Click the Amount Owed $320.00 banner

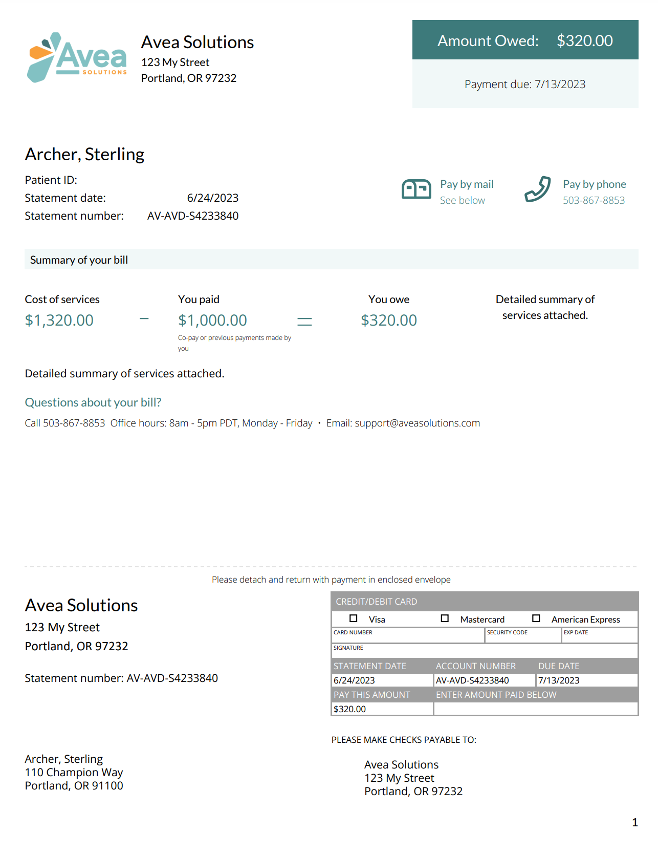(x=525, y=40)
